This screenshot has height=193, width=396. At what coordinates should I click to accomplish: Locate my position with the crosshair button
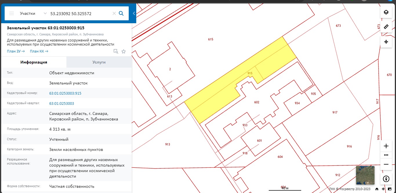(x=386, y=42)
